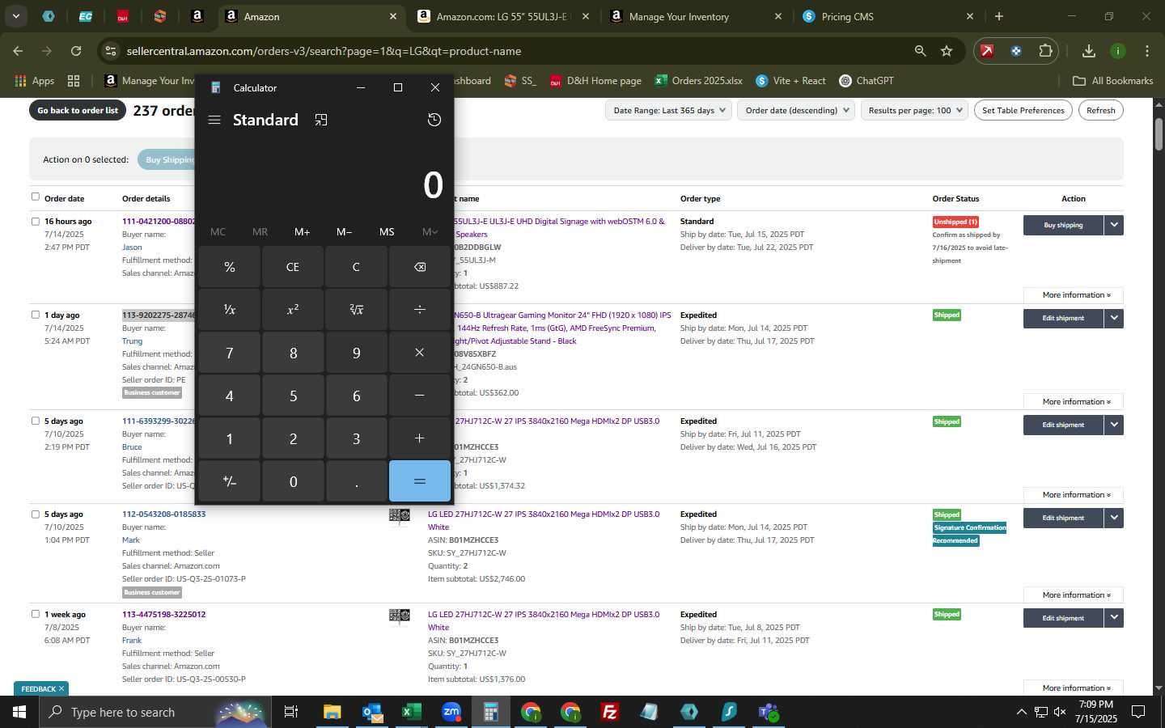This screenshot has height=728, width=1165.
Task: Expand arrow next to Buy shipping button
Action: 1114,225
